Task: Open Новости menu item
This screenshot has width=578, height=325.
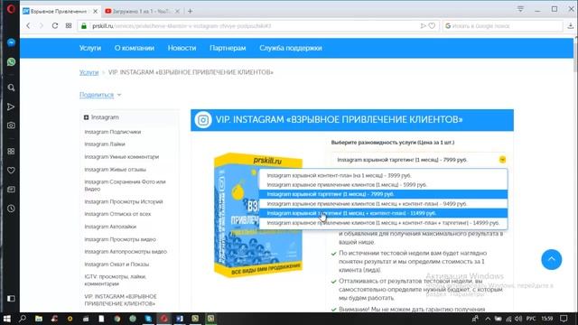Action: click(x=182, y=48)
